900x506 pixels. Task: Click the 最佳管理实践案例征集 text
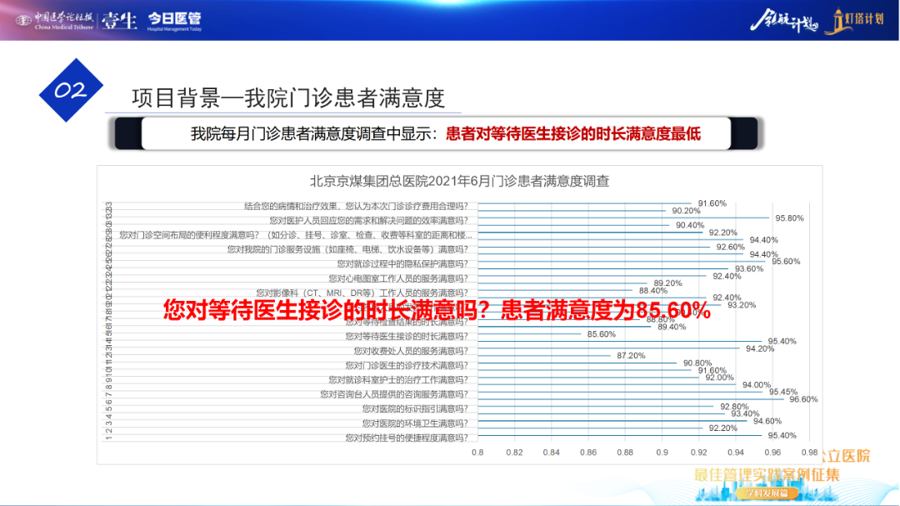tap(767, 475)
